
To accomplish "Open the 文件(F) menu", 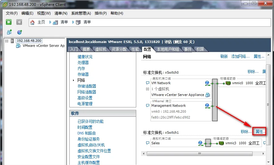I will (x=12, y=13).
